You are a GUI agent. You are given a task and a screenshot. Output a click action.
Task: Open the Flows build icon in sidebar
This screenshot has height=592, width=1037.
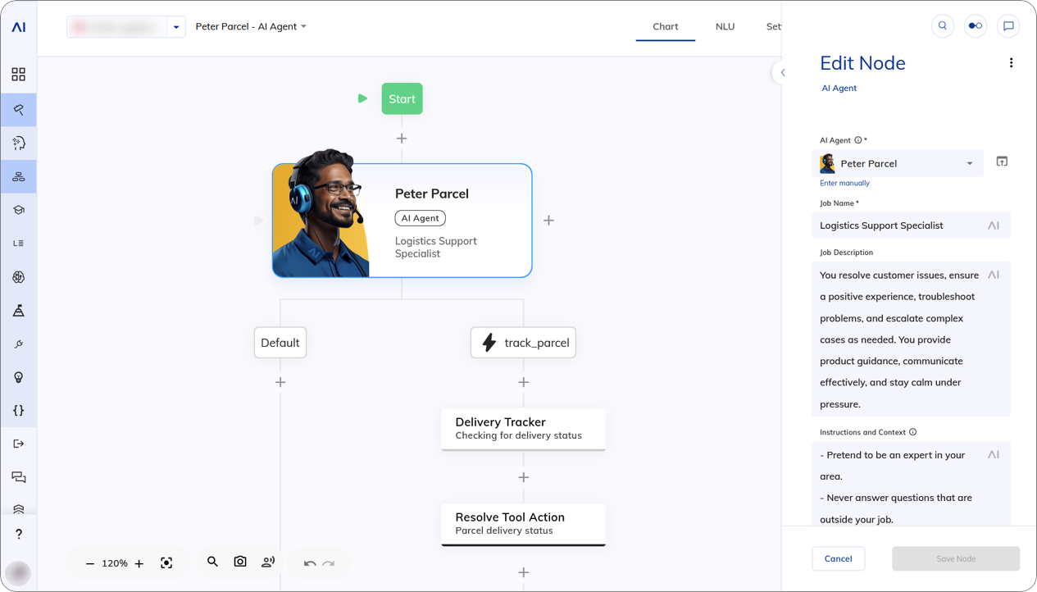click(x=18, y=109)
